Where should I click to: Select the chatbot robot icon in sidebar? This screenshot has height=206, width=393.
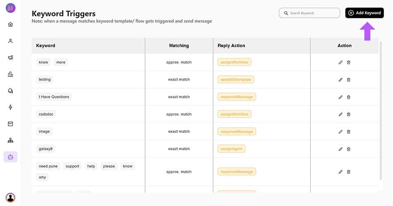(x=10, y=157)
